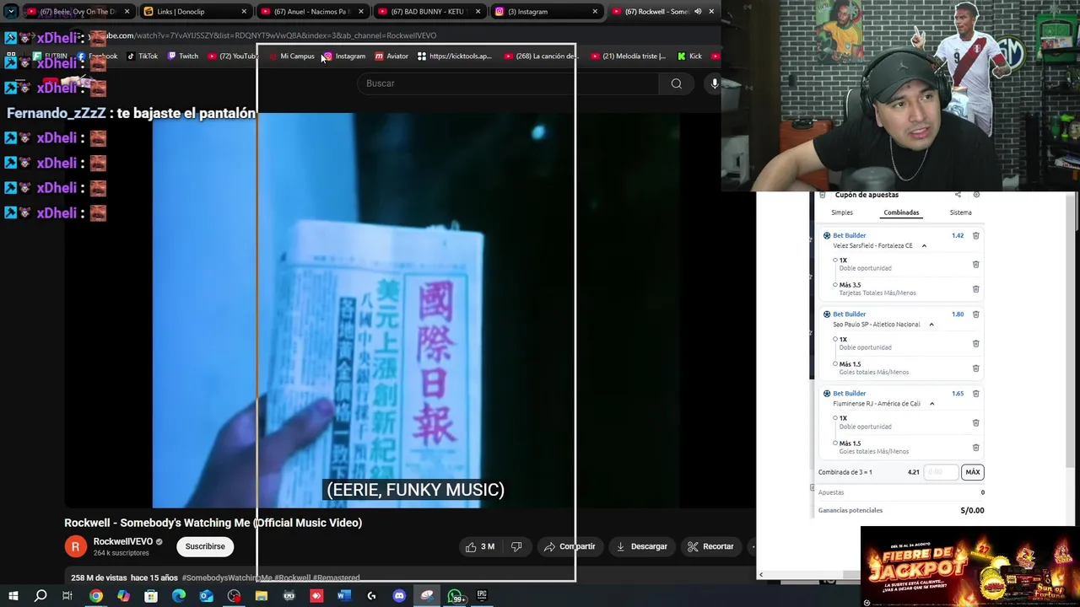Share the bet slip via share icon

pos(958,195)
